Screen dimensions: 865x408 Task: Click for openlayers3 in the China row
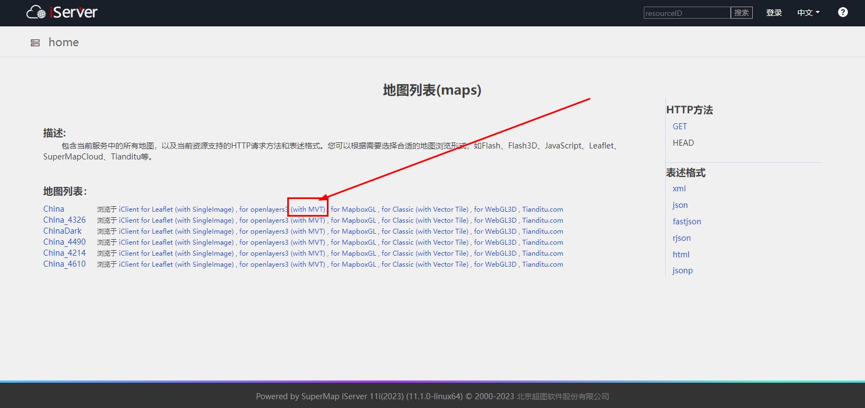pos(264,209)
